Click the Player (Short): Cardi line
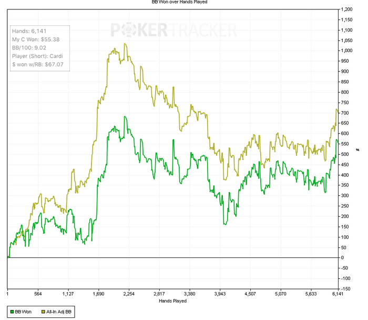 click(37, 56)
